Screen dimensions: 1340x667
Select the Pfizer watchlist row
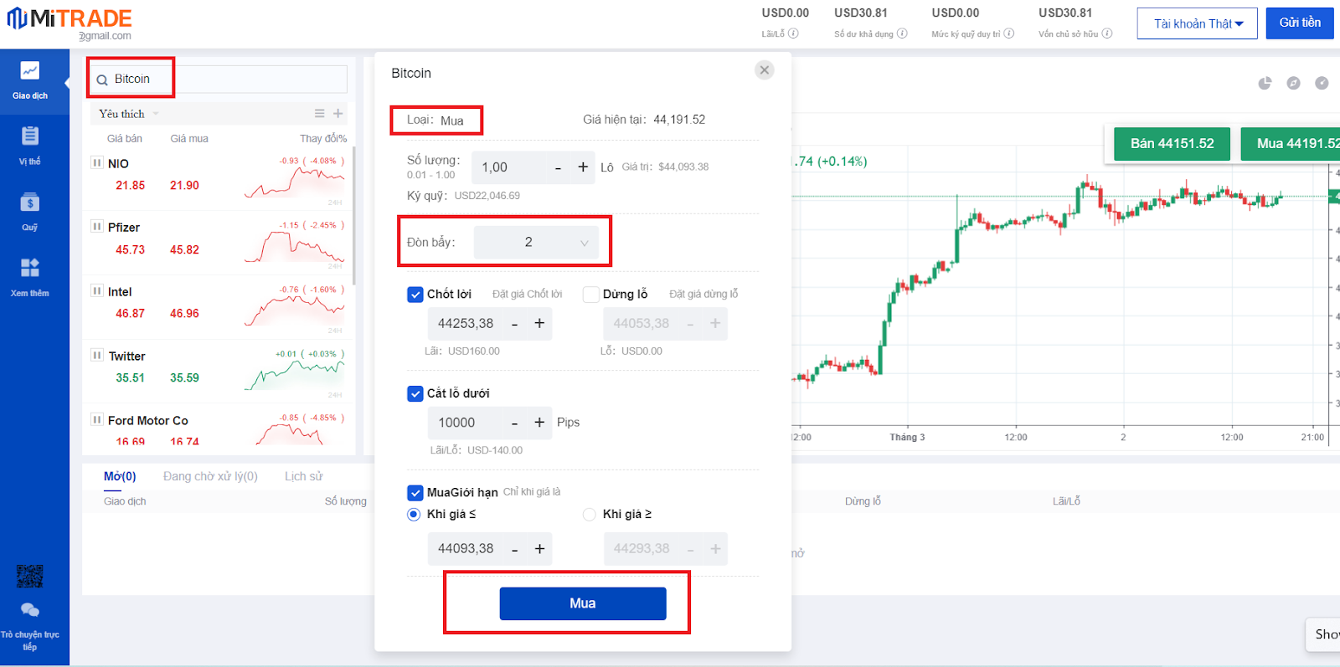(218, 242)
